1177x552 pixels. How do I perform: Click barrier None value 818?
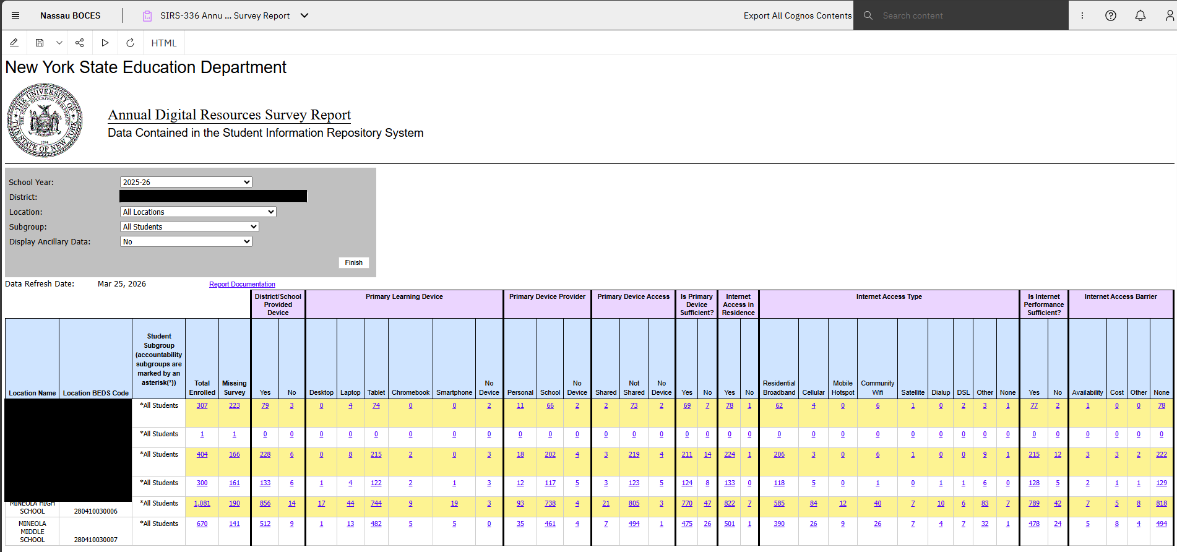1162,504
